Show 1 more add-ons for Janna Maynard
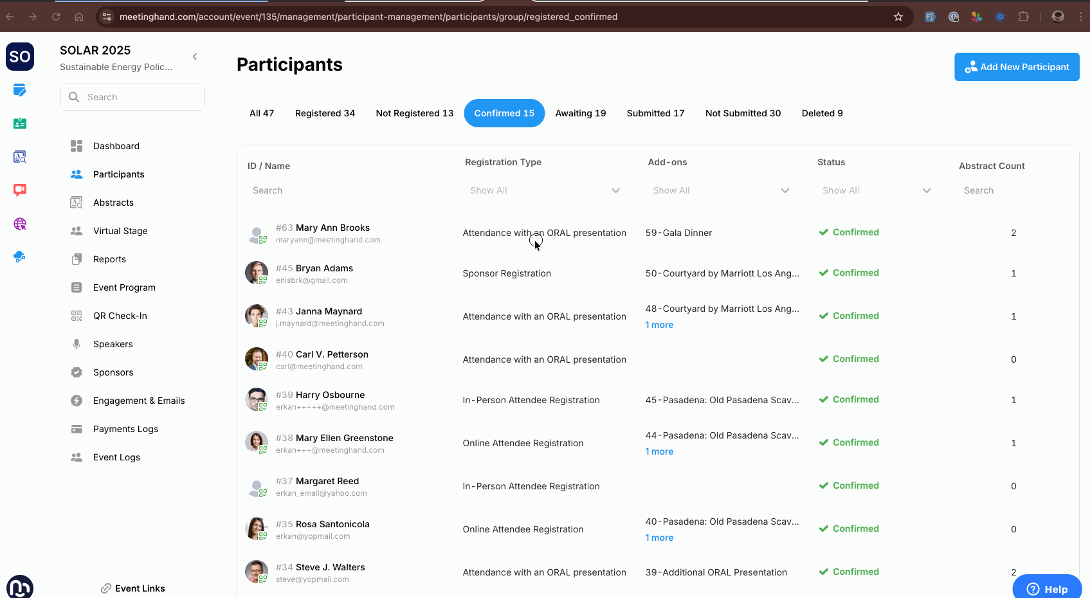Viewport: 1090px width, 598px height. (659, 325)
